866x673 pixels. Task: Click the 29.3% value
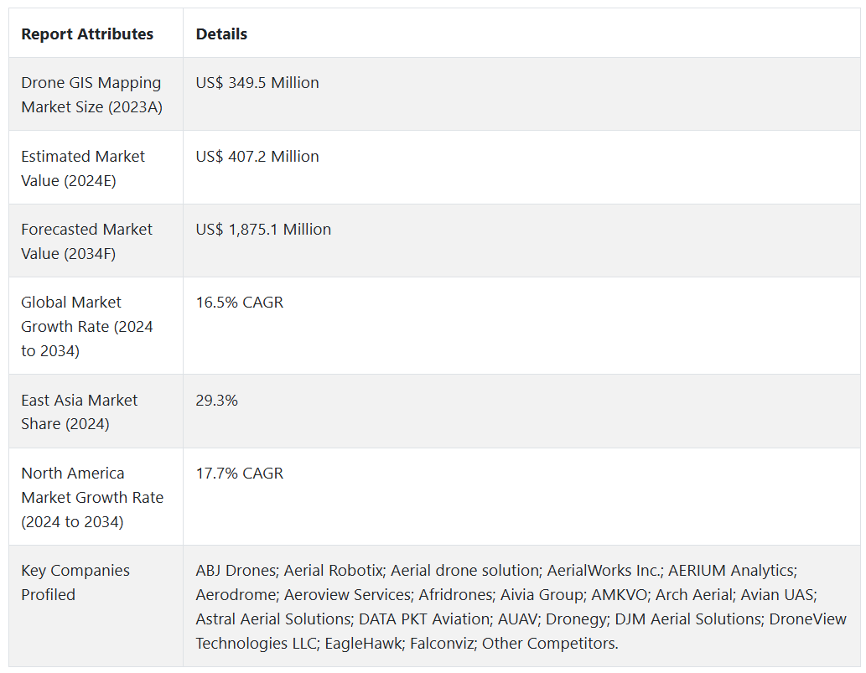point(216,401)
